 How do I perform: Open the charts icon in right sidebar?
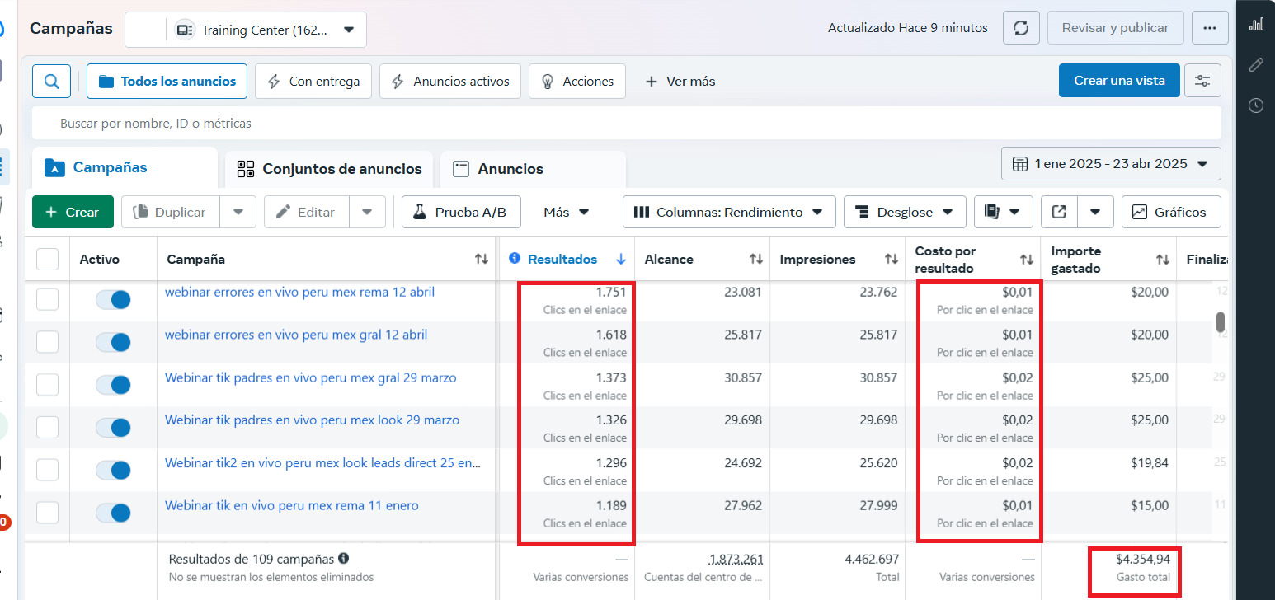[x=1256, y=24]
